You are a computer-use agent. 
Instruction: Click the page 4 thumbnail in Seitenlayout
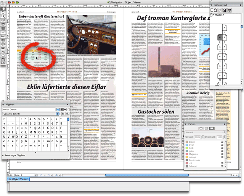pyautogui.click(x=220, y=47)
